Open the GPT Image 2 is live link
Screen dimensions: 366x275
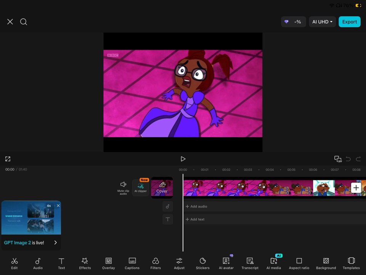pos(31,243)
